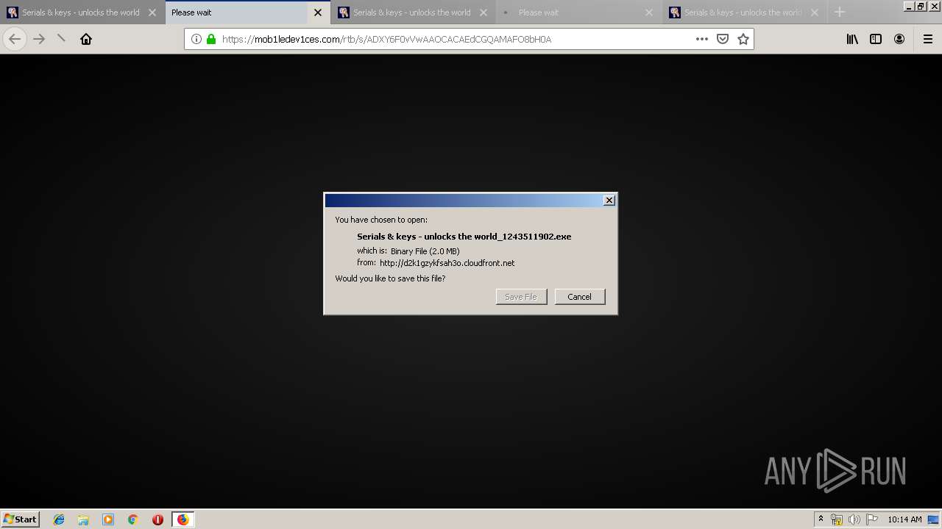This screenshot has width=942, height=529.
Task: Open the Windows Start menu
Action: [21, 519]
